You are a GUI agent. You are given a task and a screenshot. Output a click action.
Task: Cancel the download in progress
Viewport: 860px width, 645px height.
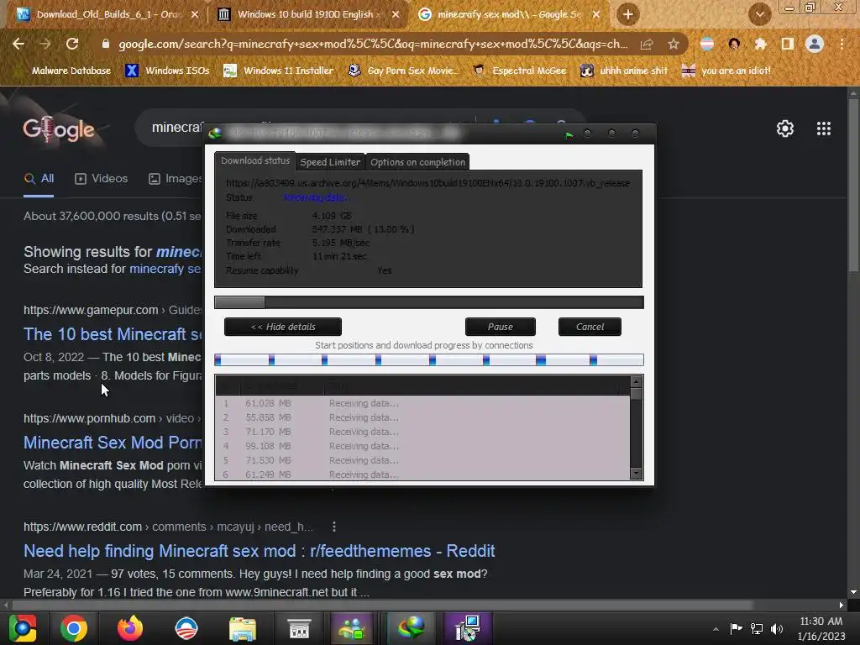click(x=590, y=327)
